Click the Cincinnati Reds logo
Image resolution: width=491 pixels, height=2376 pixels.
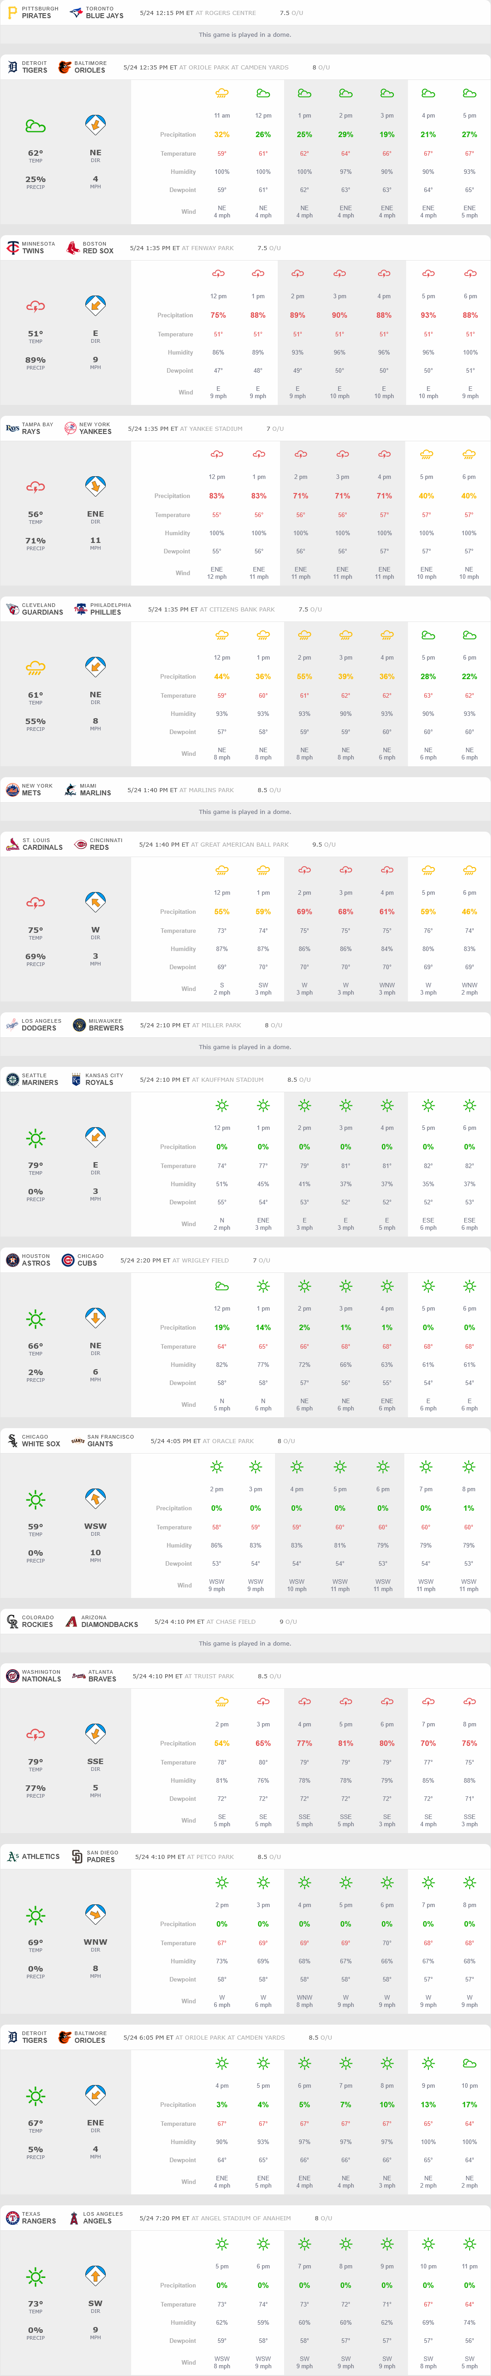point(80,845)
